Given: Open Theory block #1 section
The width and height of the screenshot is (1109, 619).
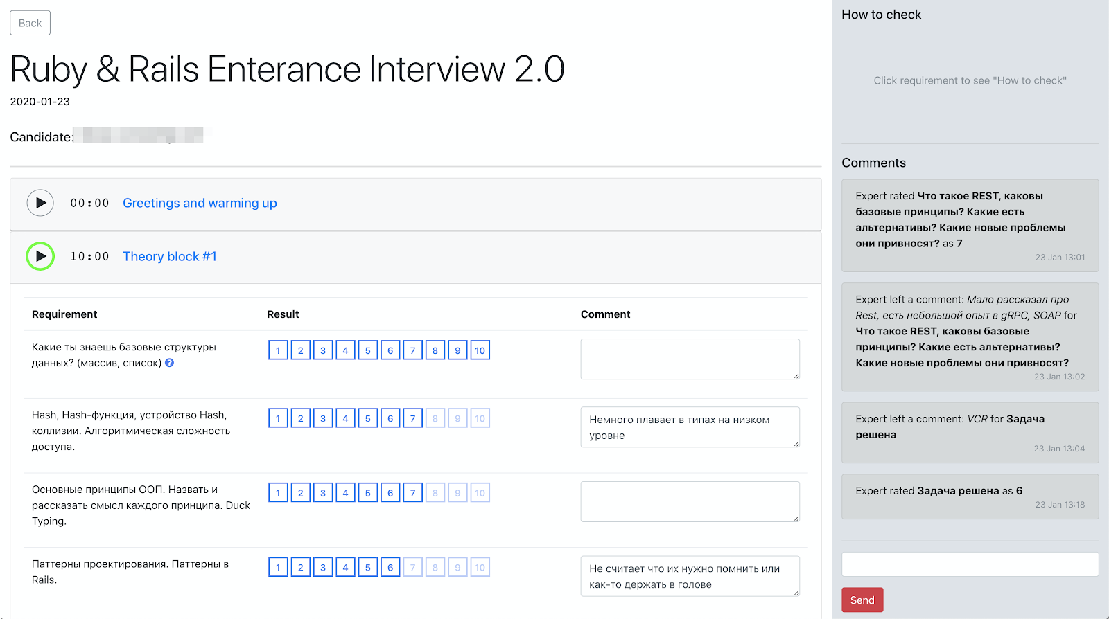Looking at the screenshot, I should coord(170,256).
